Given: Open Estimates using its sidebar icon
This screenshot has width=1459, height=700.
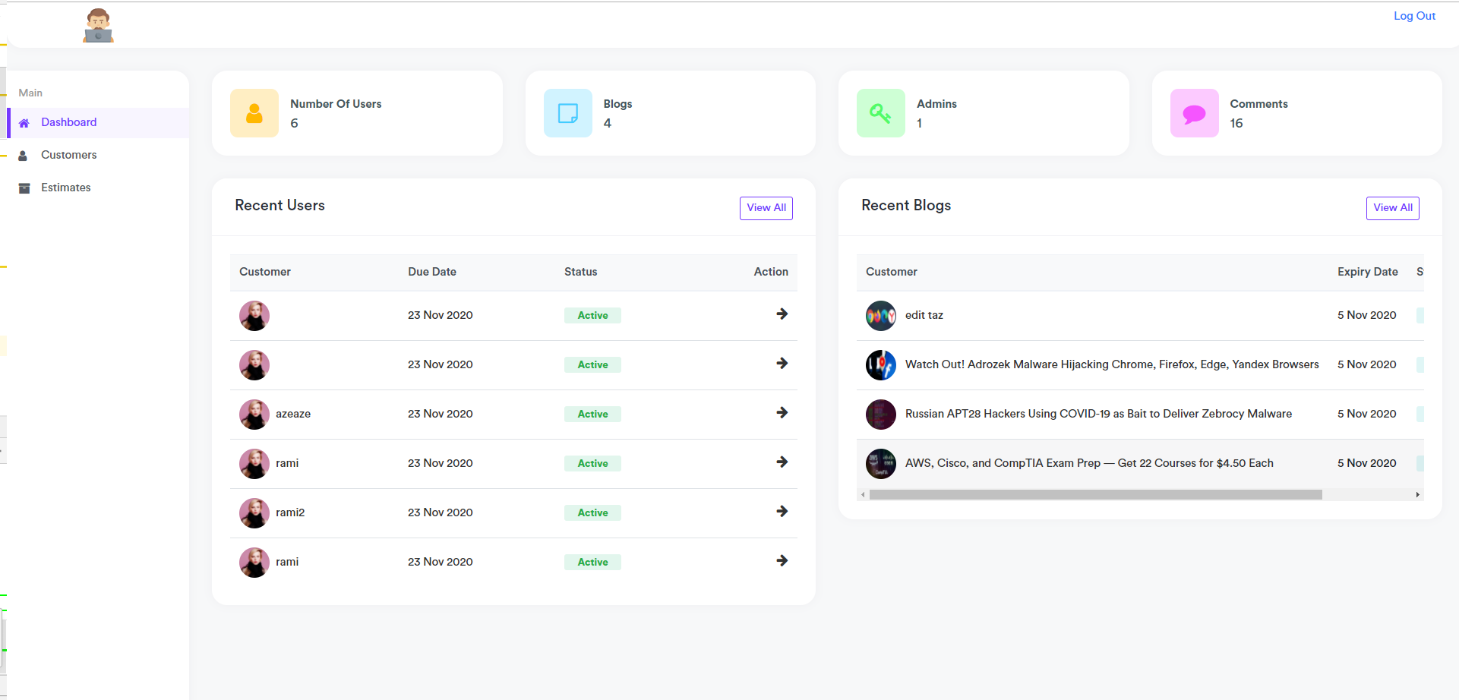Looking at the screenshot, I should coord(24,188).
